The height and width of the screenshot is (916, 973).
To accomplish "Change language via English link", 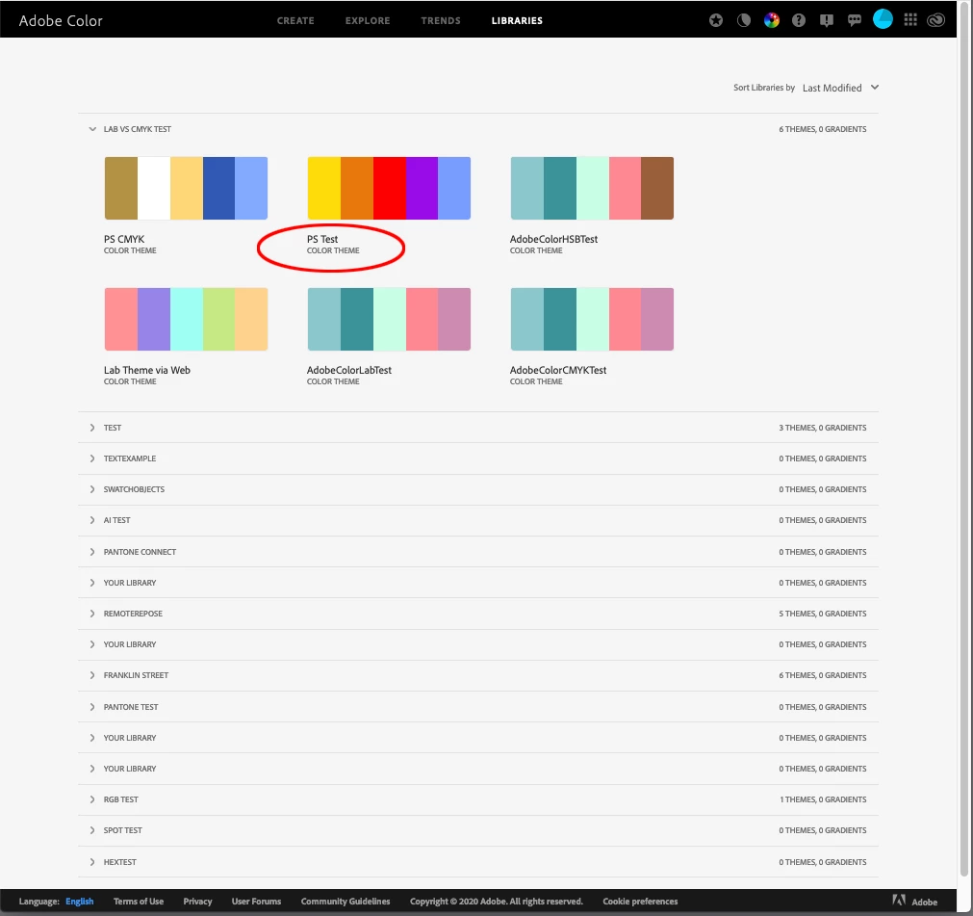I will tap(80, 902).
